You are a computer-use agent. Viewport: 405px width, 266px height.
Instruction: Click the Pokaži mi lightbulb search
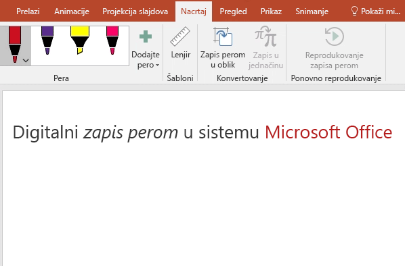pos(376,11)
